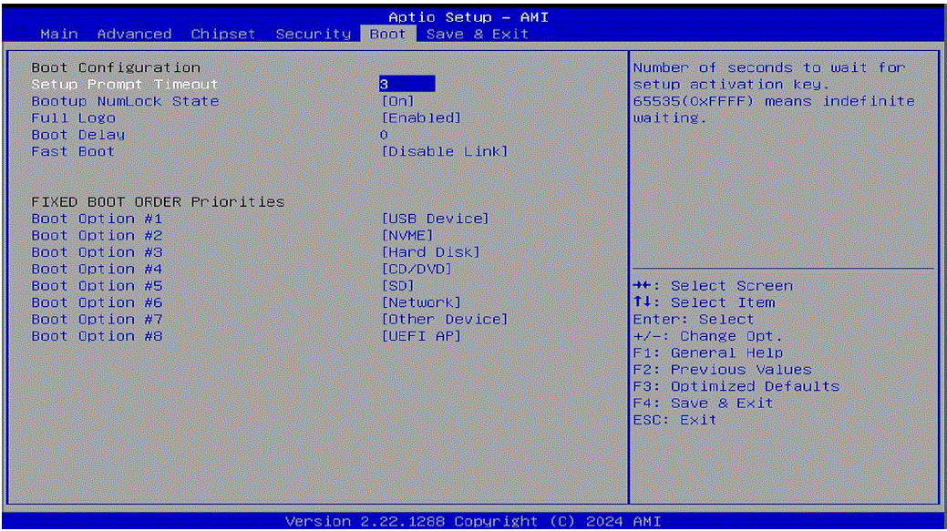Open [CD/DVD] boot option value
The height and width of the screenshot is (531, 947).
point(417,269)
